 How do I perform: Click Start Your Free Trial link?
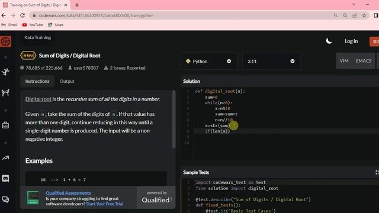[x=105, y=204]
